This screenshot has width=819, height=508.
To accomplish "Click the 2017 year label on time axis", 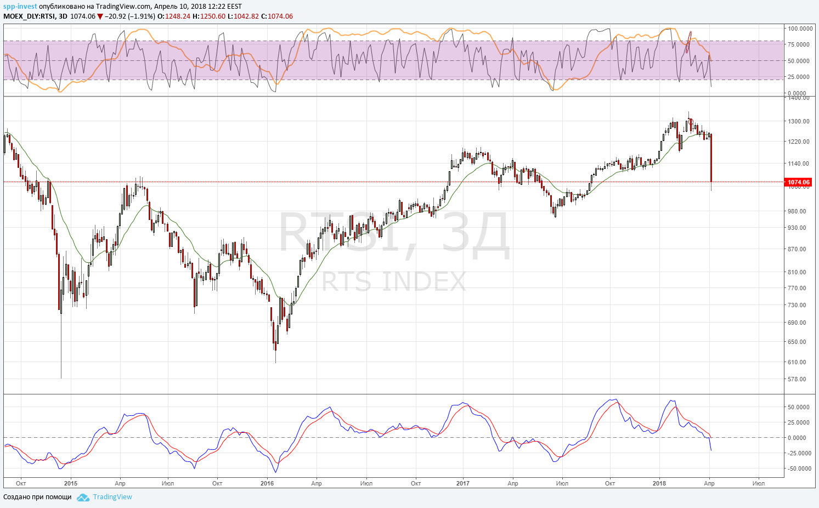I will click(x=463, y=483).
